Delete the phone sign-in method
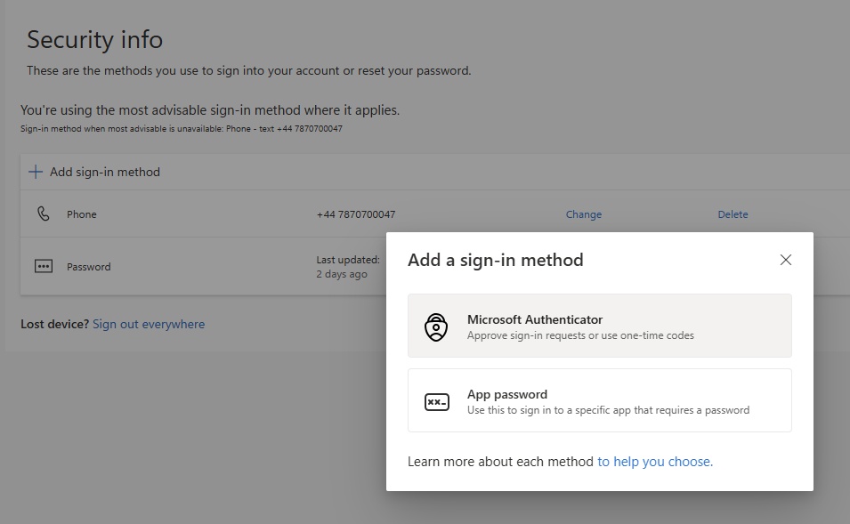850x524 pixels. click(x=733, y=214)
